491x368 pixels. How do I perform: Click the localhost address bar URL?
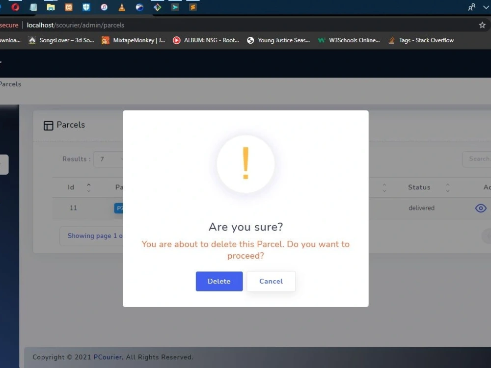tap(76, 25)
